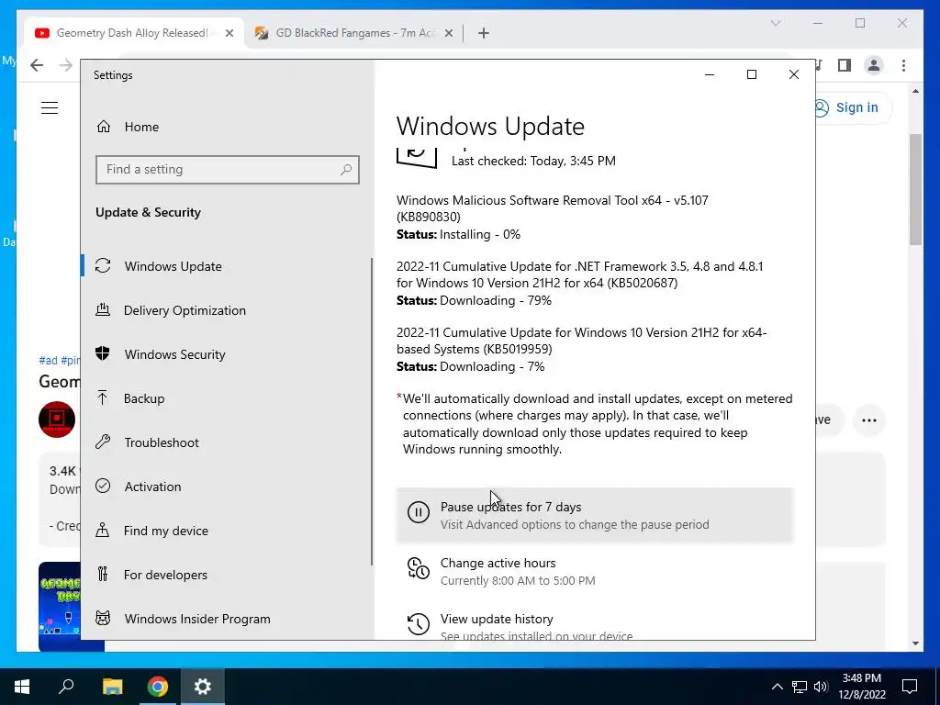Switch to GD BlackRed Fangames tab
This screenshot has height=705, width=940.
point(355,33)
